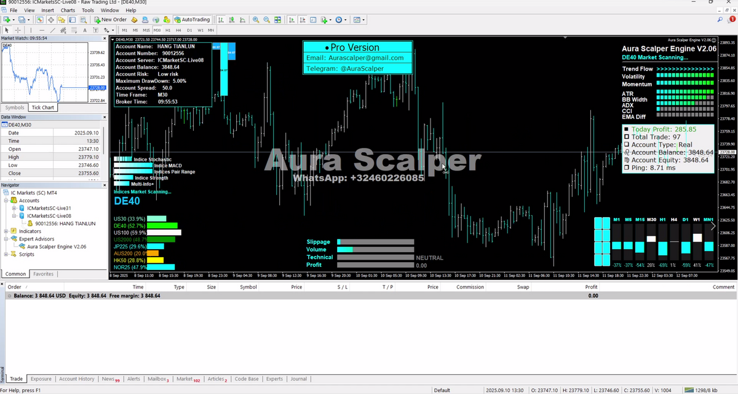Switch chart timeframe to M5
This screenshot has width=738, height=394.
pos(135,30)
